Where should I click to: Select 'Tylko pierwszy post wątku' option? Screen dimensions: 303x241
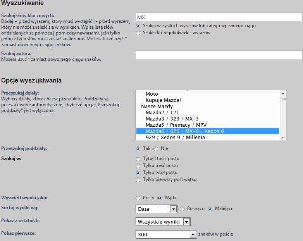138,180
